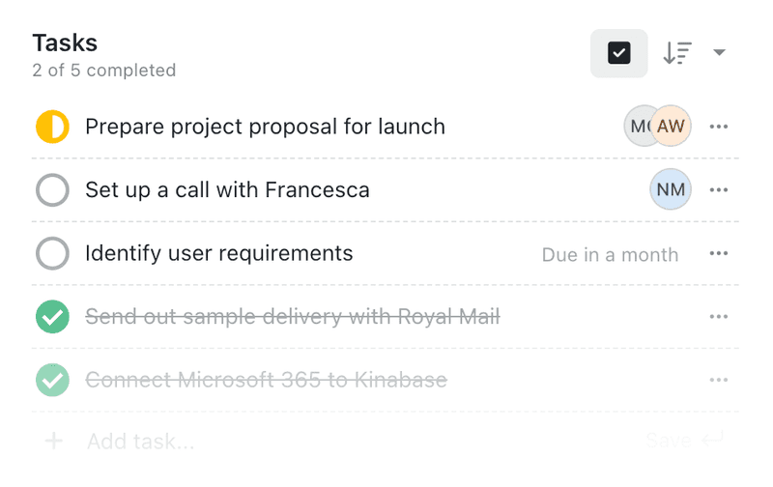Mark Set up a call with Francesca complete
Image resolution: width=773 pixels, height=487 pixels.
coord(52,189)
